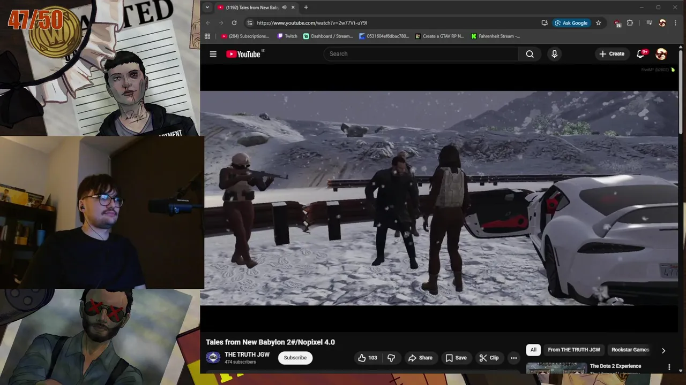Open the Dashboard / Stream bookmark
Viewport: 686px width, 385px height.
pyautogui.click(x=328, y=36)
